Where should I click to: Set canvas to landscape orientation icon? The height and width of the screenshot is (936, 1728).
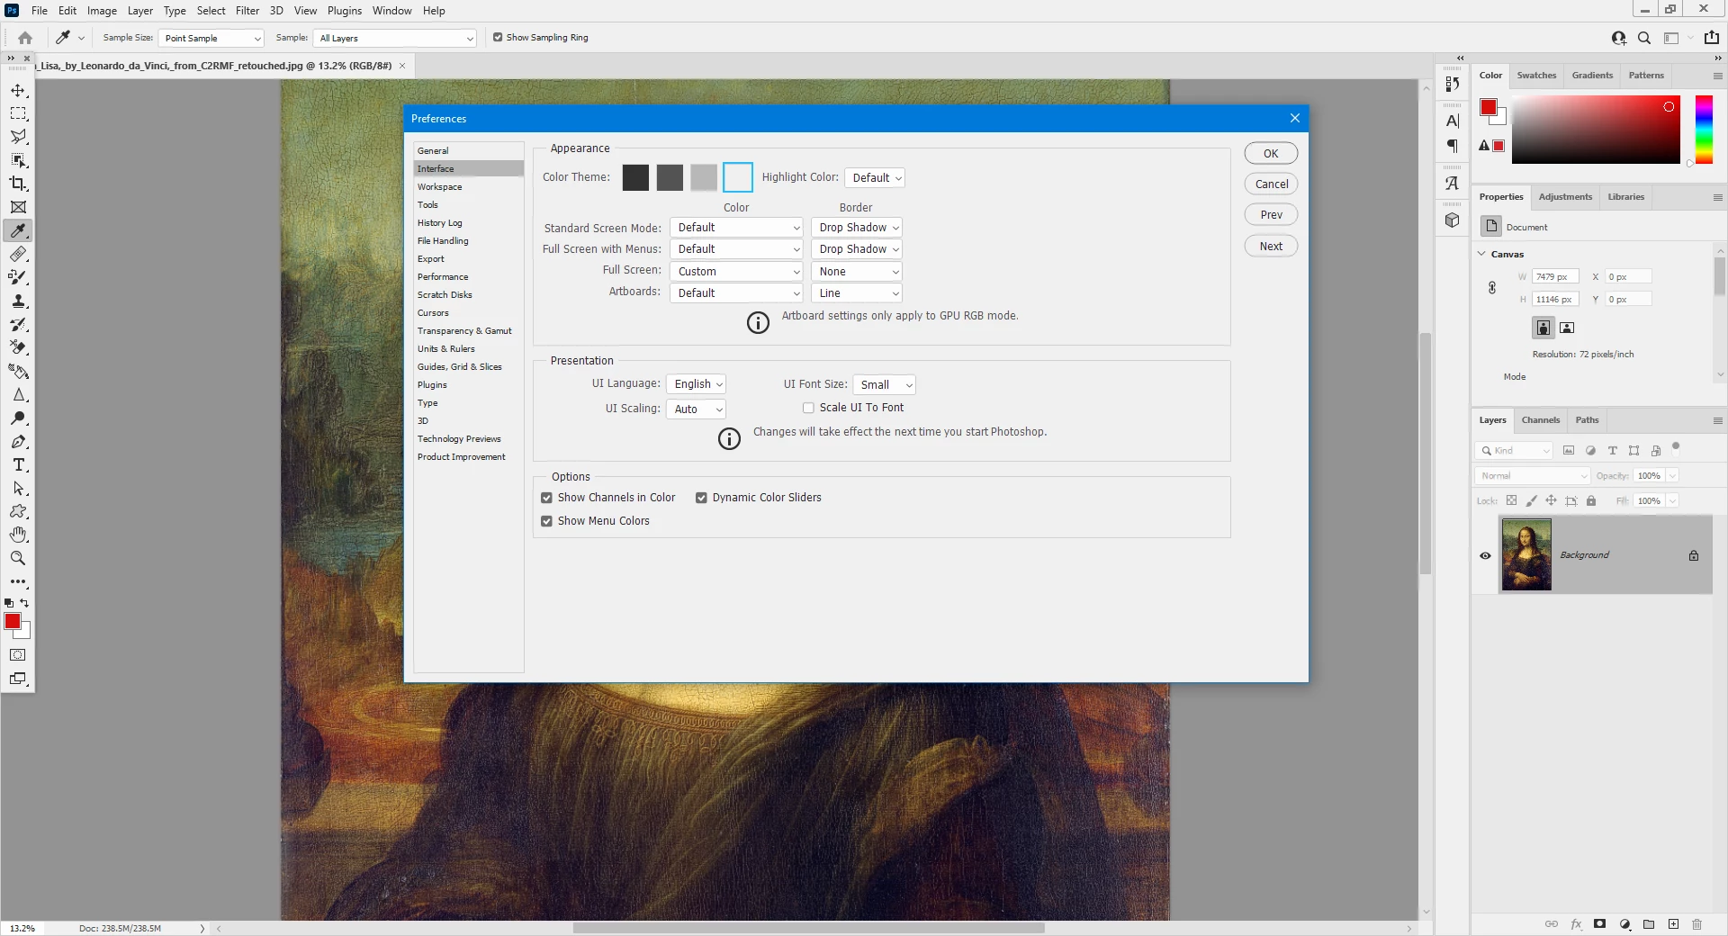click(x=1567, y=328)
